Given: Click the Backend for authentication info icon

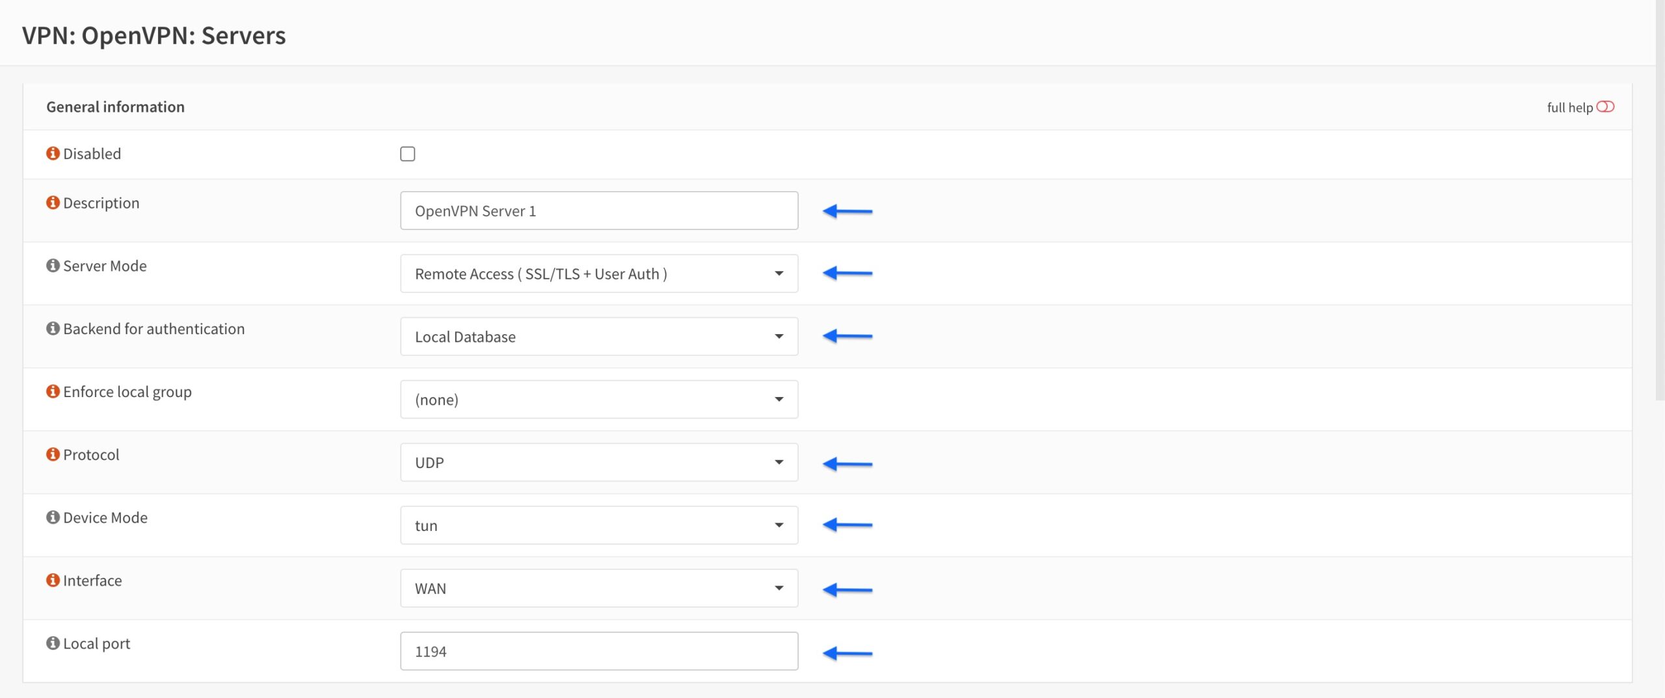Looking at the screenshot, I should [x=51, y=328].
